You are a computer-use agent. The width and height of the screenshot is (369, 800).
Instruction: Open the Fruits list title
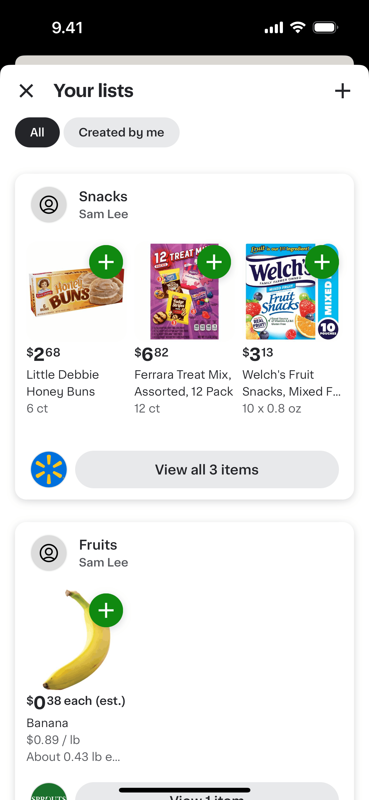coord(98,545)
